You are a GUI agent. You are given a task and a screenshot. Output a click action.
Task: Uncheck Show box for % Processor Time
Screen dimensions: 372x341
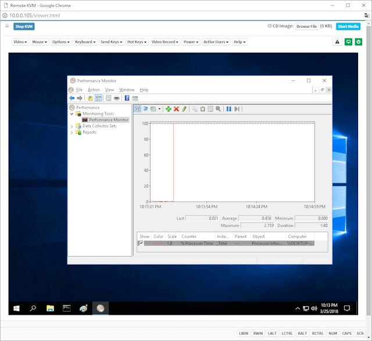(141, 243)
